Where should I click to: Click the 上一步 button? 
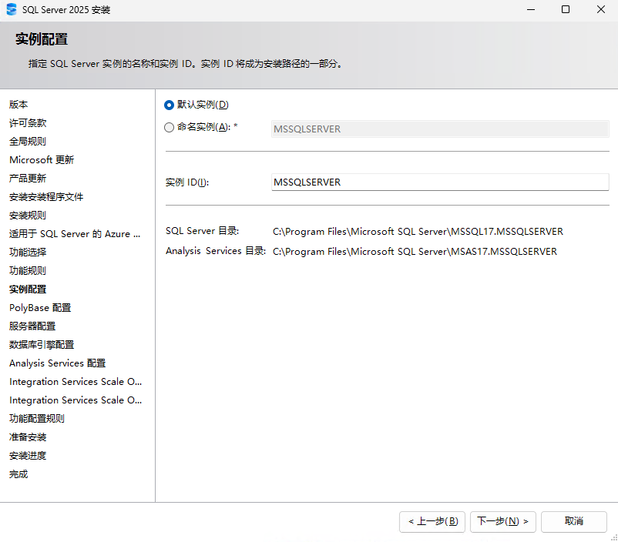pyautogui.click(x=432, y=521)
